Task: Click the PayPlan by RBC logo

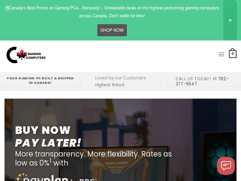Action: coord(57,177)
